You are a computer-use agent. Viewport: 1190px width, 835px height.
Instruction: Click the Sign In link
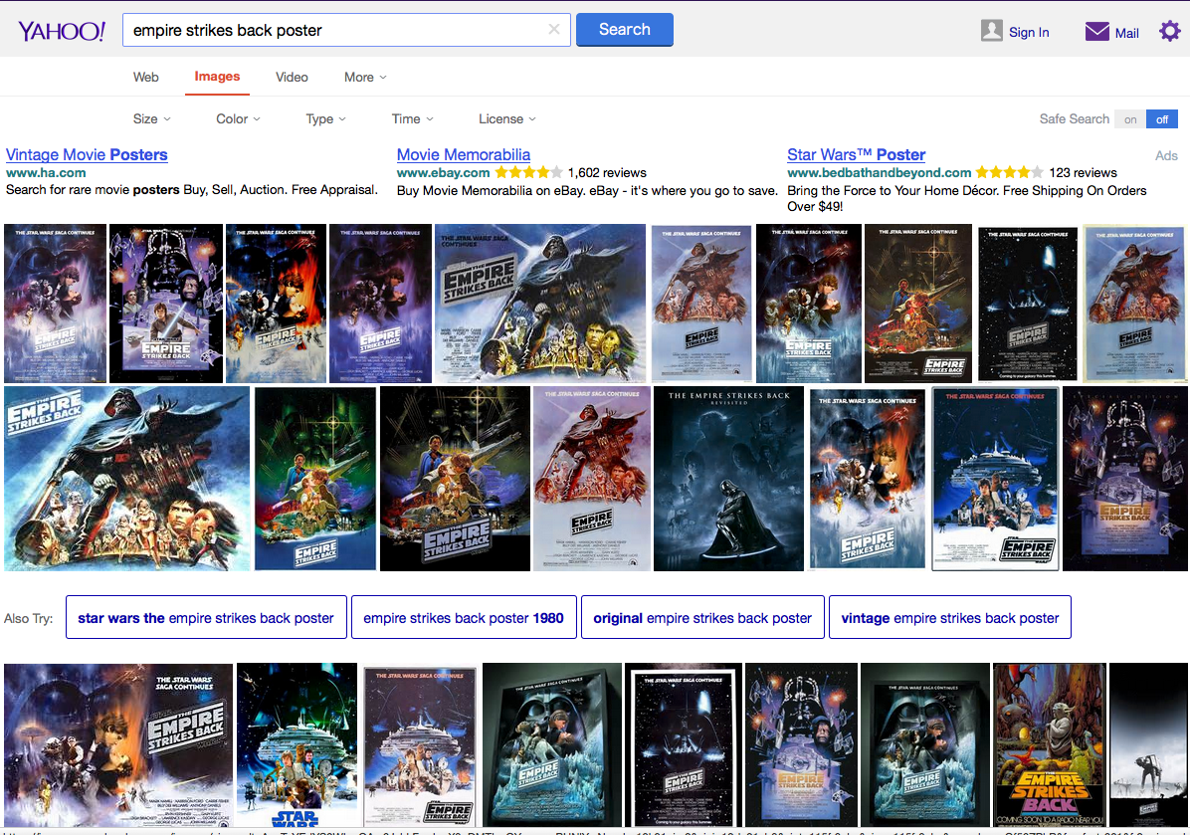pyautogui.click(x=1029, y=32)
